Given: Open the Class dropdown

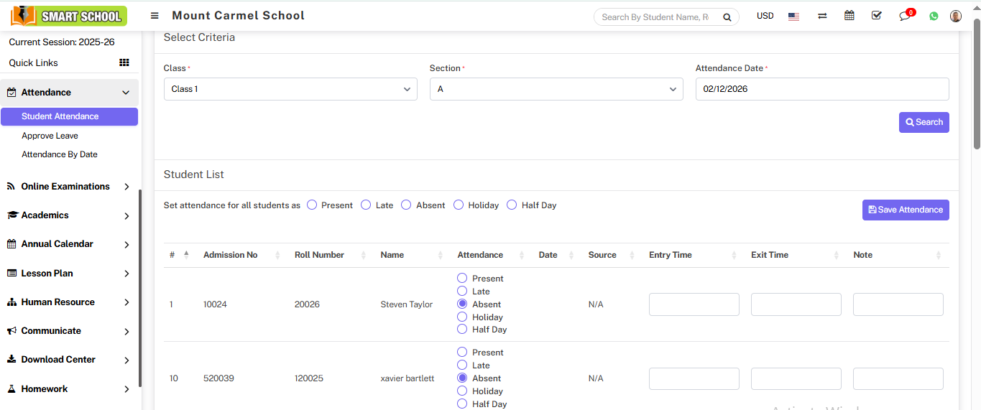Looking at the screenshot, I should 290,89.
